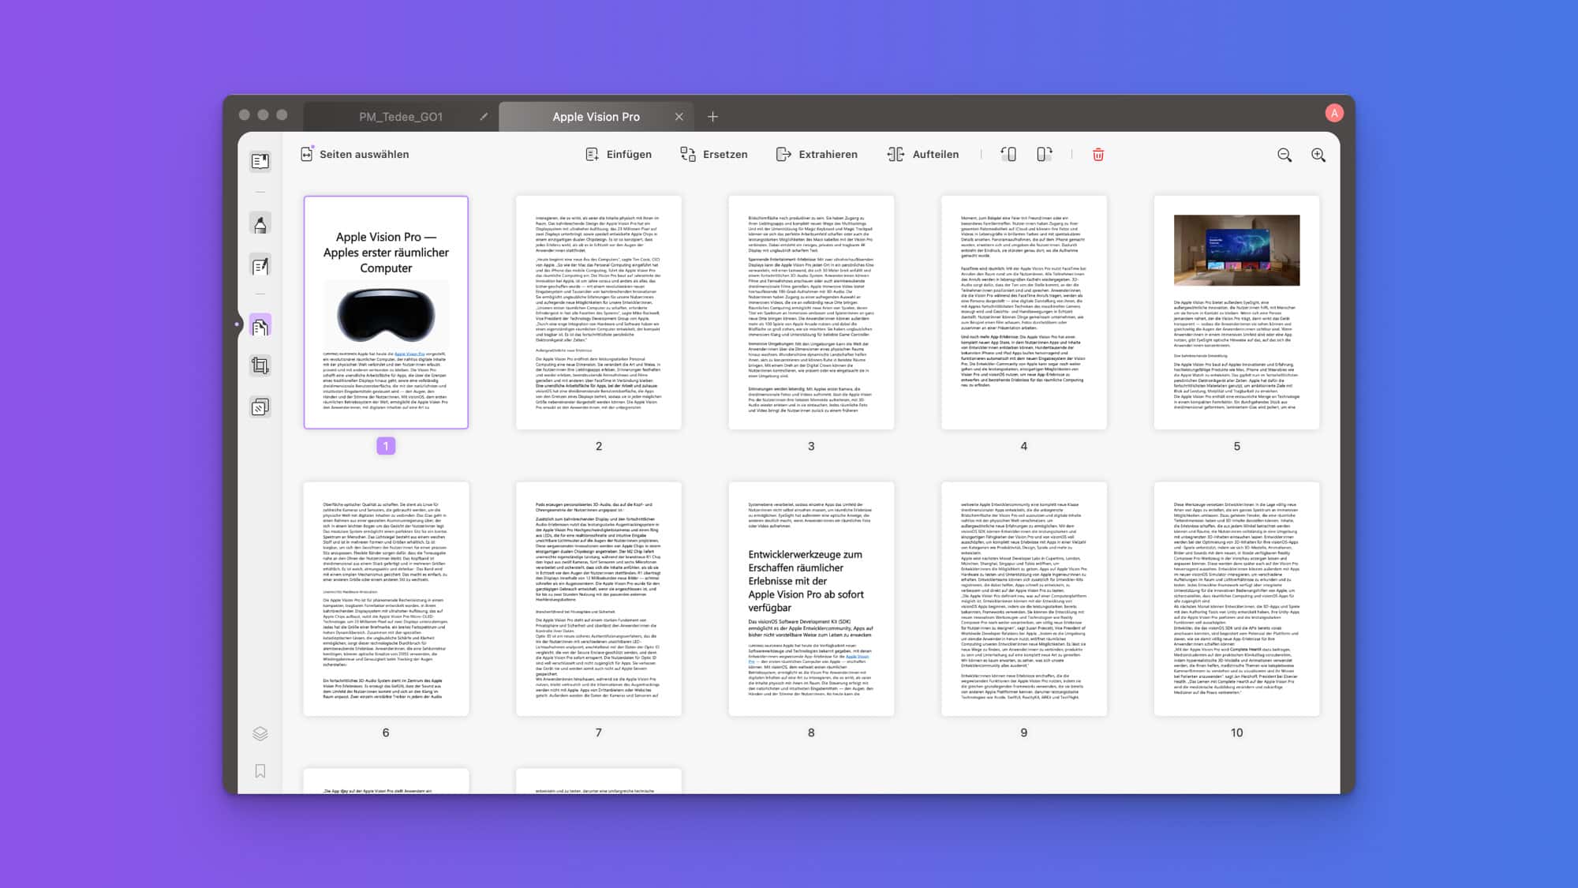Zoom in thumbnails with plus magnifier
Image resolution: width=1578 pixels, height=888 pixels.
[1318, 155]
